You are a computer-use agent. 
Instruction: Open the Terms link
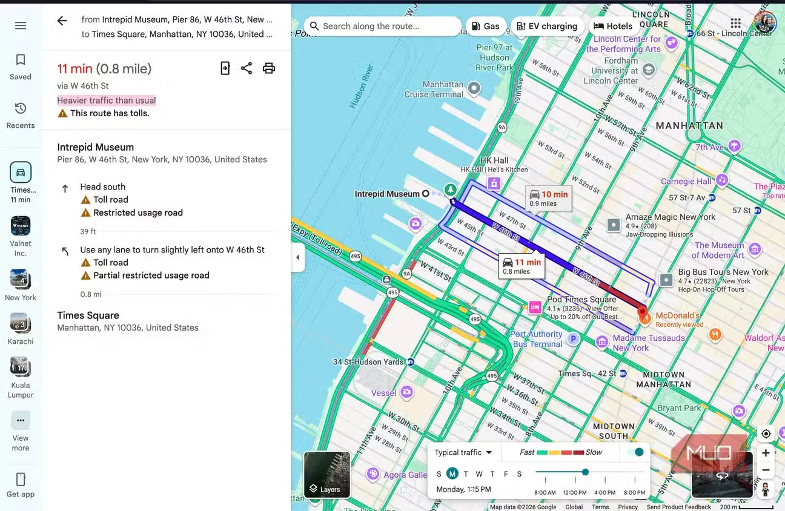pyautogui.click(x=600, y=507)
